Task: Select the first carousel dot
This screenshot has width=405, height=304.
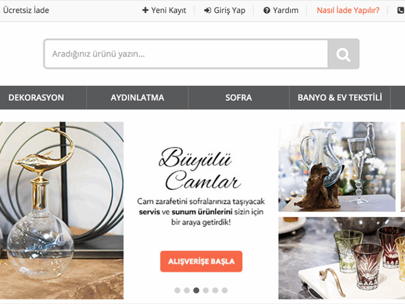Action: (x=177, y=290)
